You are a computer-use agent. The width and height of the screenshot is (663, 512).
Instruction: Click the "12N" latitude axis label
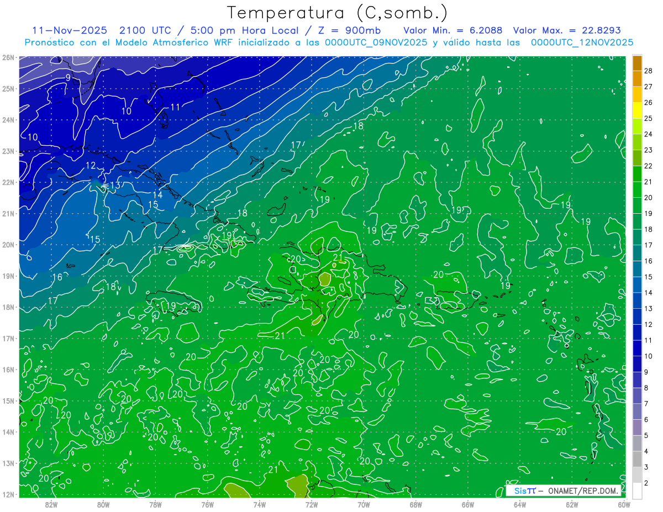coord(8,494)
